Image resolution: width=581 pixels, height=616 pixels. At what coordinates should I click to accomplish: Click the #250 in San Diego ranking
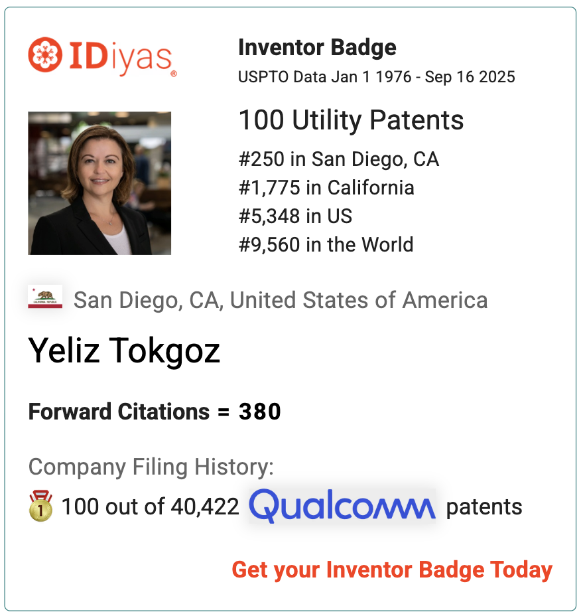point(339,159)
